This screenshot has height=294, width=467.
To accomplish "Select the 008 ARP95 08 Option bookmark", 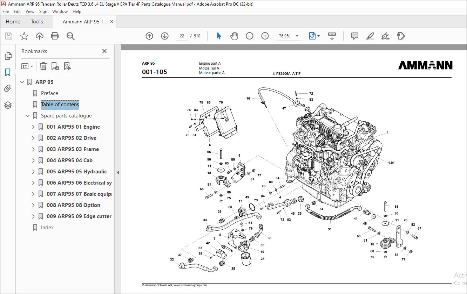I will click(x=73, y=205).
